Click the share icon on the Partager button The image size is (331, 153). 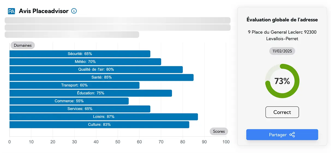[x=292, y=135]
